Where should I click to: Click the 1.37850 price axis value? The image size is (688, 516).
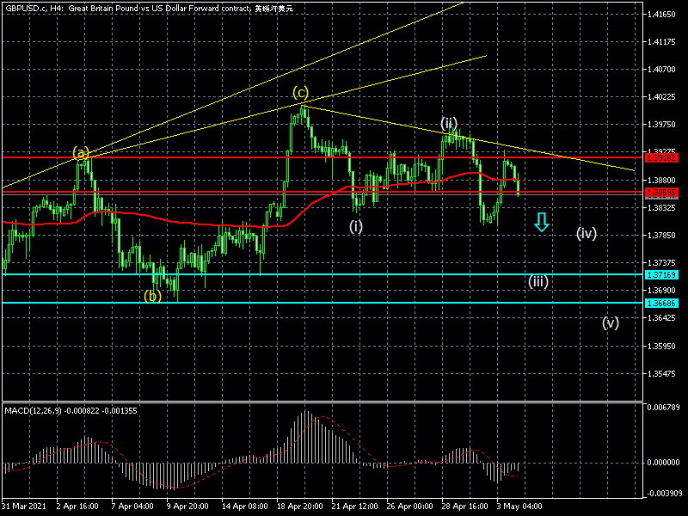click(661, 235)
